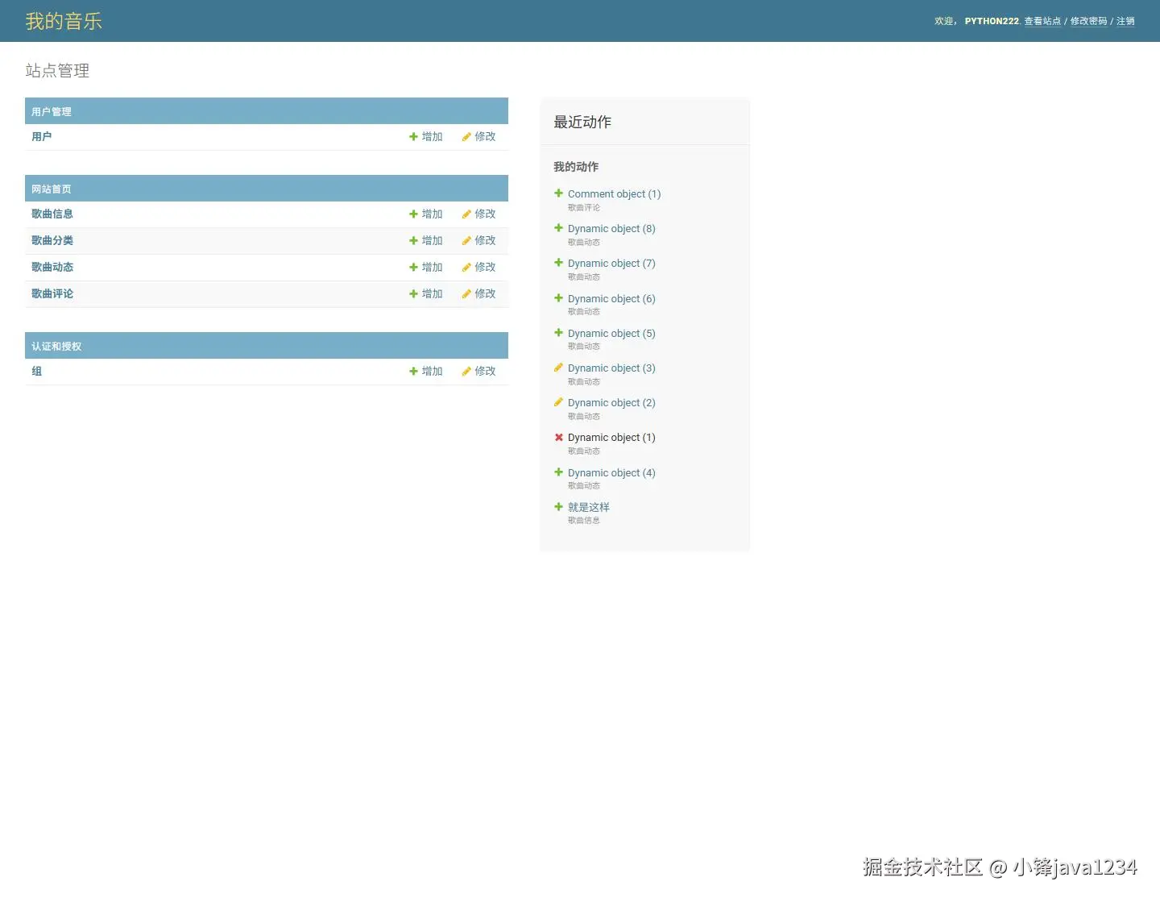Open Dynamic object (5) recent action
The image size is (1160, 902).
tap(611, 334)
